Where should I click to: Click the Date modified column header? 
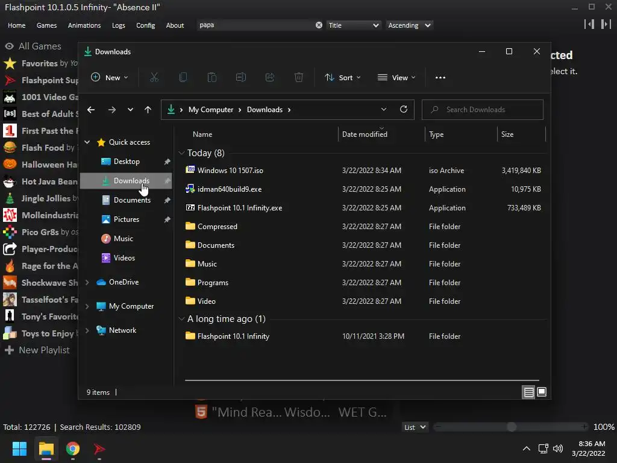(365, 134)
